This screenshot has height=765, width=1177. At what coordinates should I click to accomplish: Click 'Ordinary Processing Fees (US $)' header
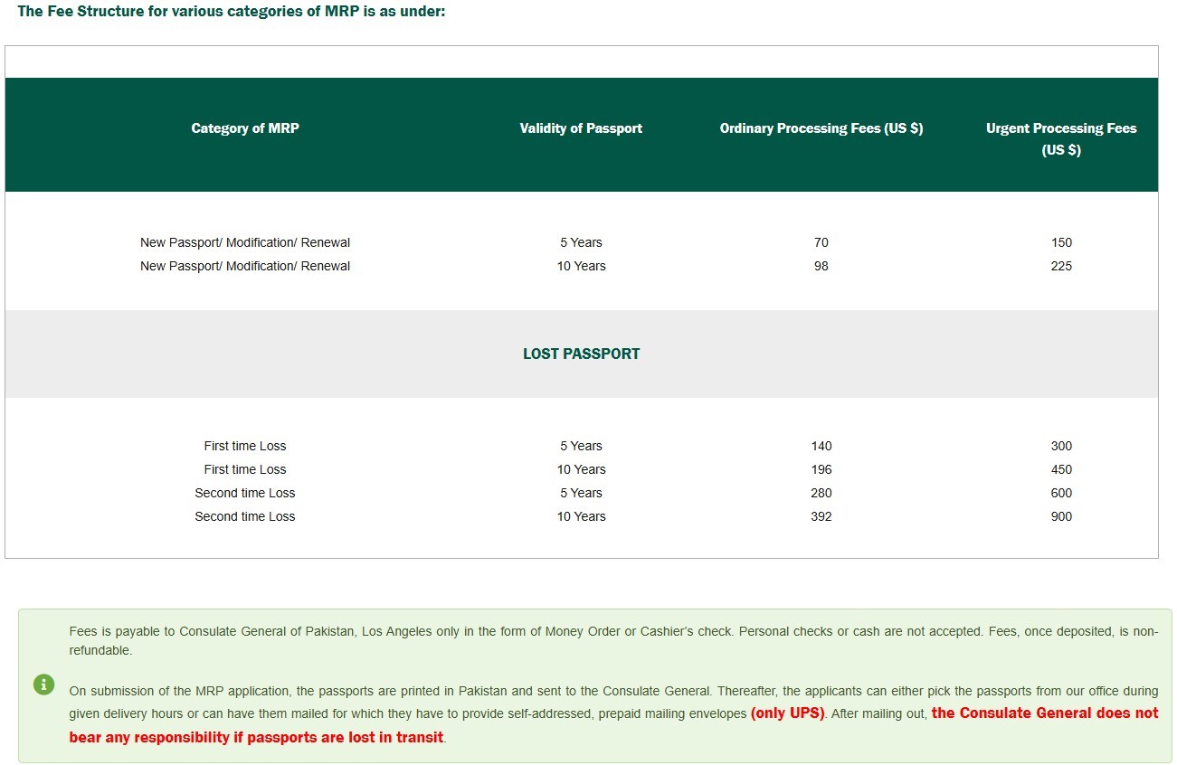[x=821, y=128]
